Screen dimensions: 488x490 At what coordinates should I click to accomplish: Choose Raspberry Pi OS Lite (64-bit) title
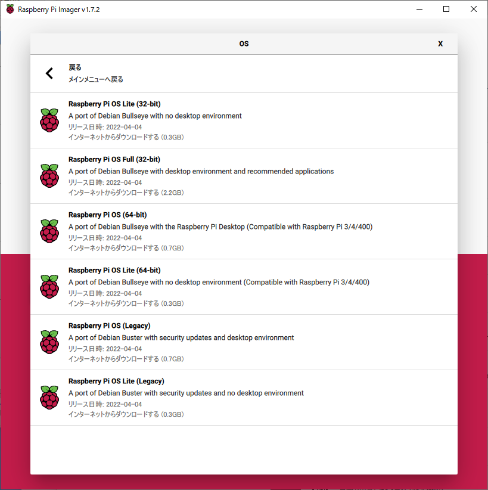click(x=114, y=270)
